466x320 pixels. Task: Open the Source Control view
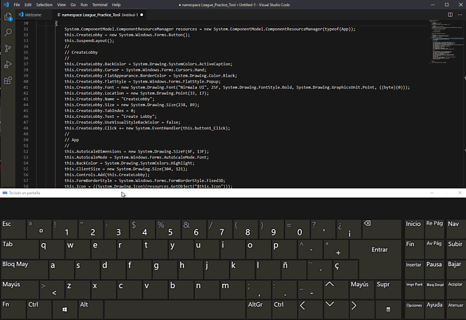point(8,48)
